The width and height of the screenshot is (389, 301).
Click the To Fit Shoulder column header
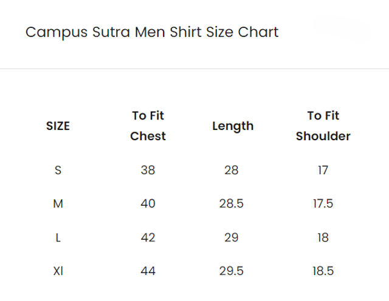(x=323, y=126)
